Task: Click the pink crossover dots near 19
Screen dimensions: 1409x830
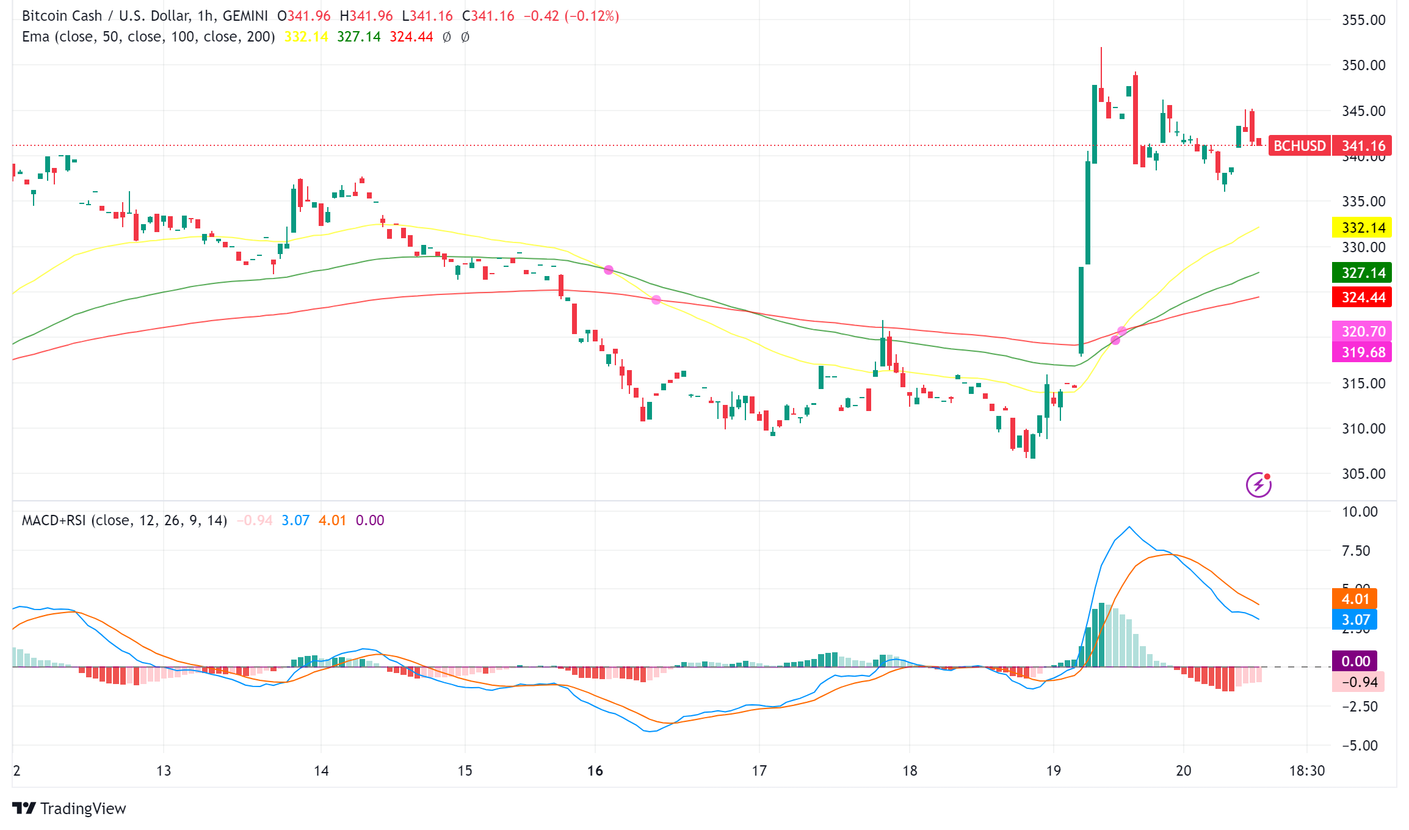Action: pyautogui.click(x=1118, y=336)
